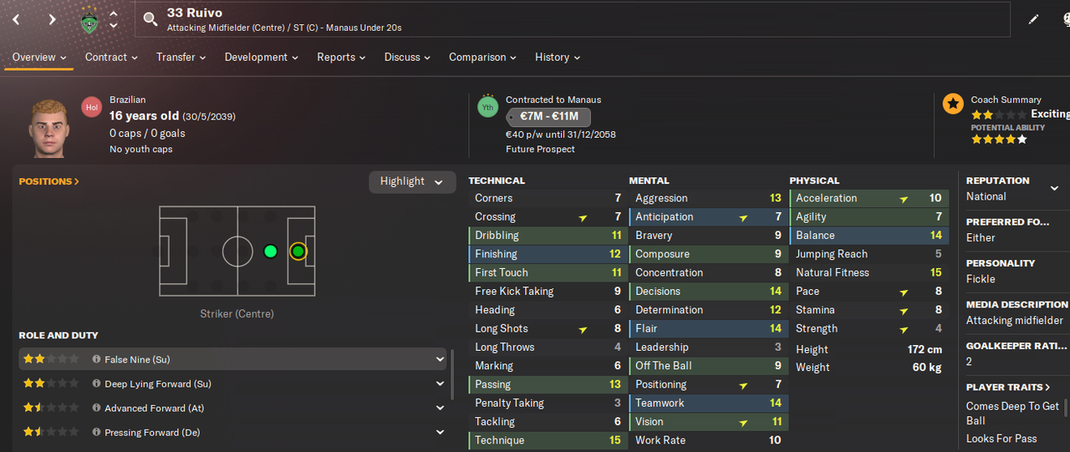Open the Development tab menu

pyautogui.click(x=262, y=57)
